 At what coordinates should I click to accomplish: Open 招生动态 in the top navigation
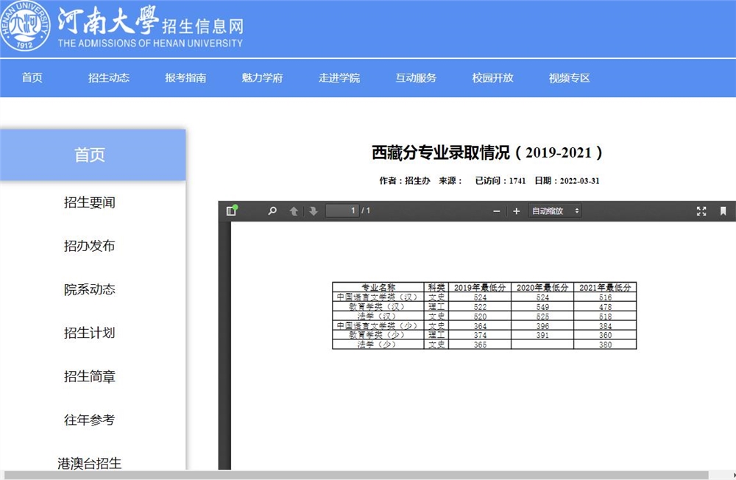coord(109,78)
